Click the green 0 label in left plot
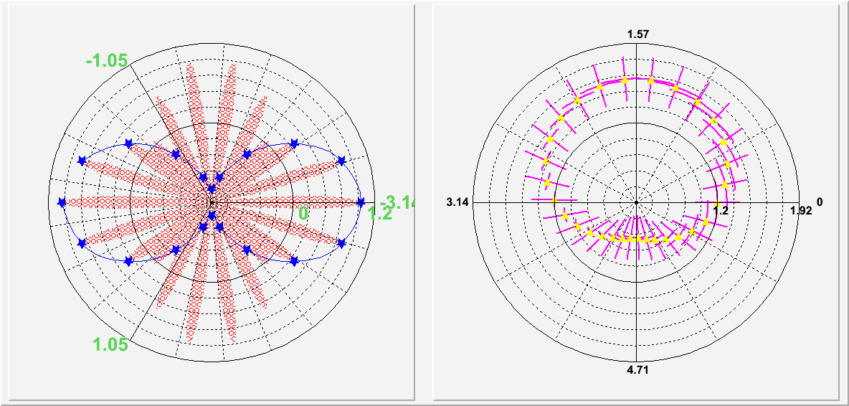This screenshot has height=406, width=849. (x=303, y=213)
